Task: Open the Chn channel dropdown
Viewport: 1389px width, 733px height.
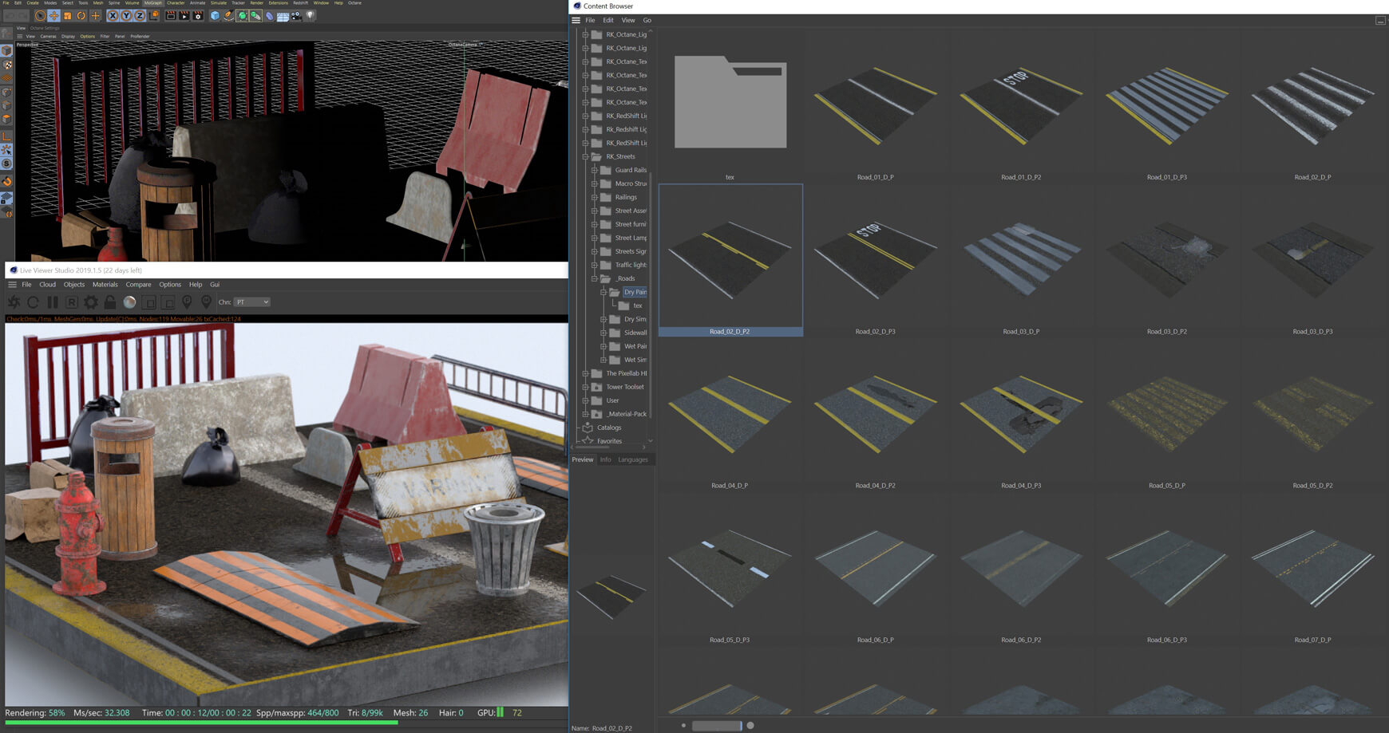Action: pos(252,302)
